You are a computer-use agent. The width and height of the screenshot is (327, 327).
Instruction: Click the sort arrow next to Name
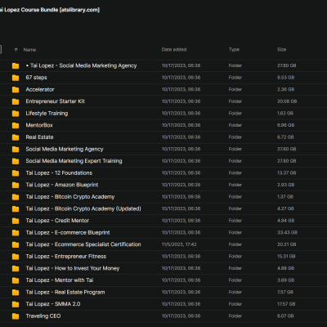[16, 50]
